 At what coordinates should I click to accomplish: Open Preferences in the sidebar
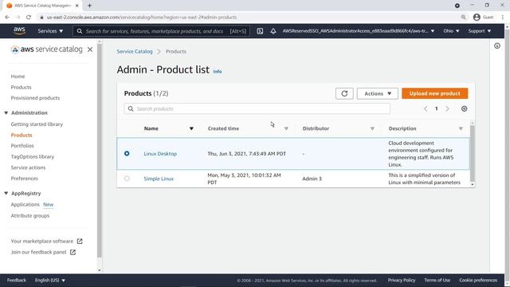[25, 179]
